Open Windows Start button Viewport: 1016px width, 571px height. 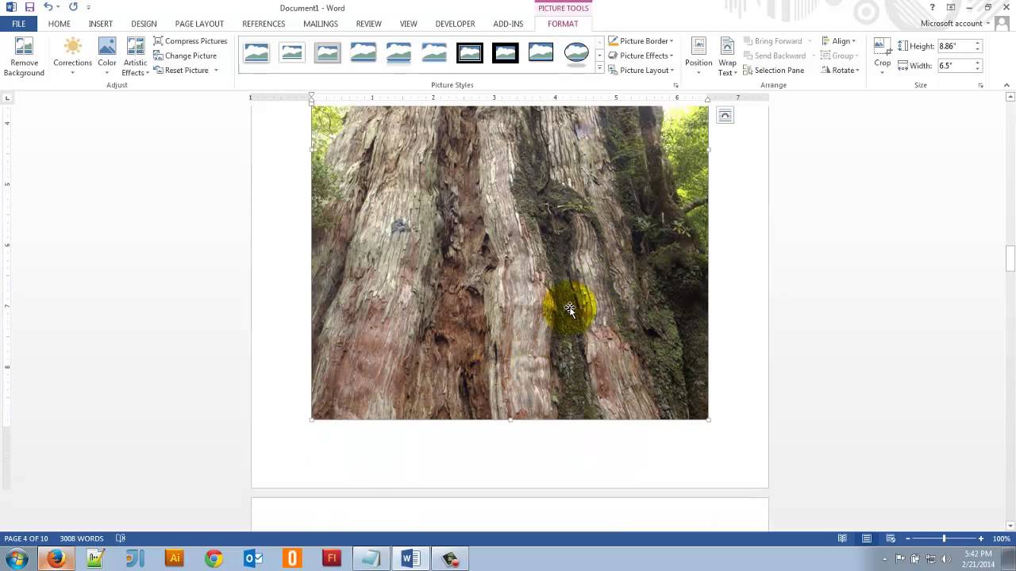coord(17,558)
